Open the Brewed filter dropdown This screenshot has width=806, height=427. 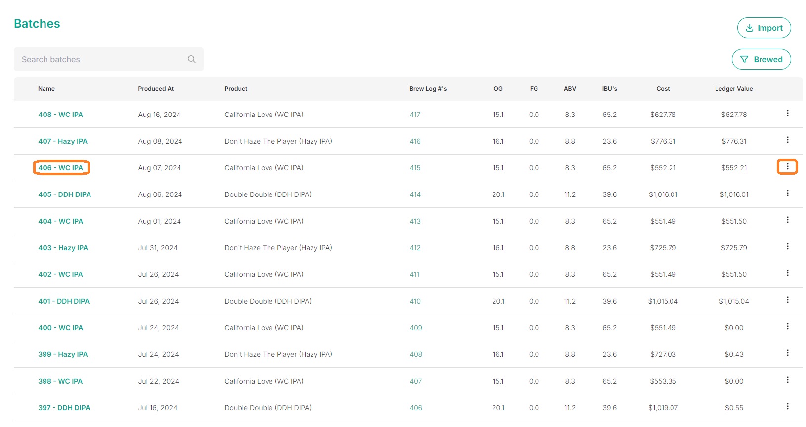click(x=761, y=59)
